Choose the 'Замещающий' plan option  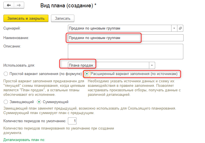click(x=6, y=102)
